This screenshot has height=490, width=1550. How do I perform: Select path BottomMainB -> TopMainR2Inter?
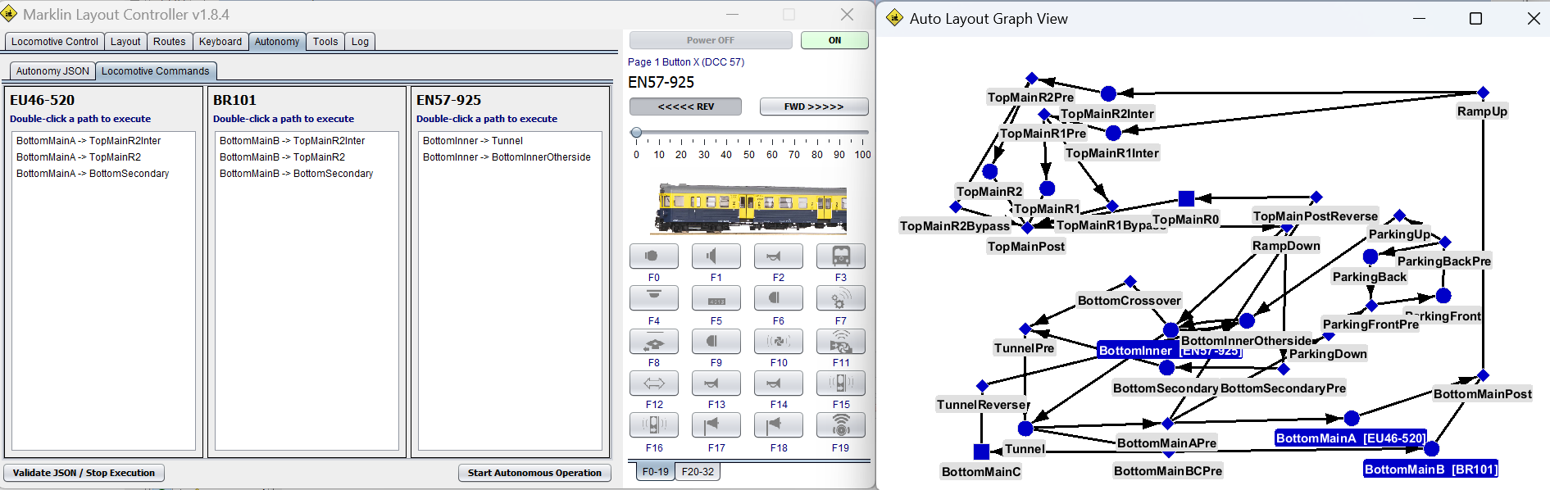point(292,141)
